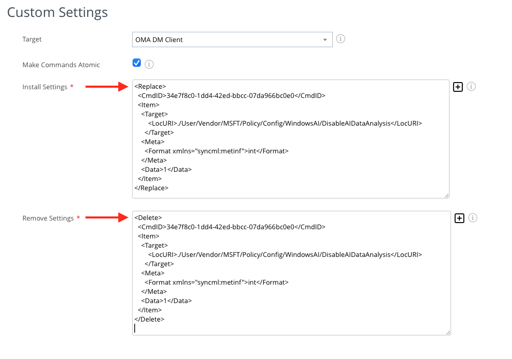Open the info icon next to Remove Settings
The image size is (512, 359).
473,218
